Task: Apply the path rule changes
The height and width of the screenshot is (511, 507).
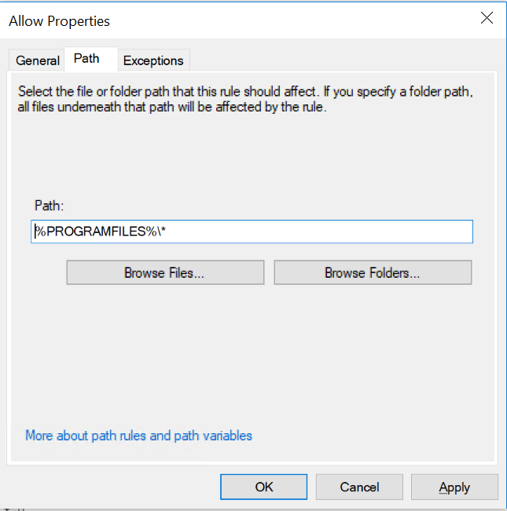Action: pos(454,487)
